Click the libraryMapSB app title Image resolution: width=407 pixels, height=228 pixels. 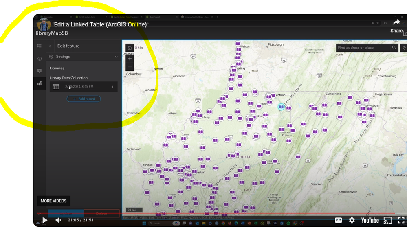[52, 33]
